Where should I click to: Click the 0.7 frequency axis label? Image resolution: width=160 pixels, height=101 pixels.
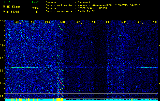(2, 83)
